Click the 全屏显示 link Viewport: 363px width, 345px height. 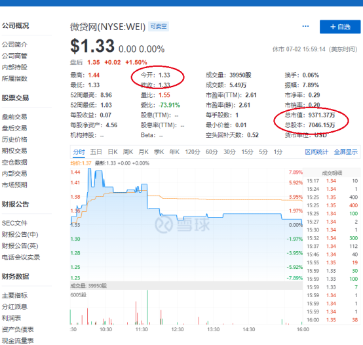[x=346, y=152]
